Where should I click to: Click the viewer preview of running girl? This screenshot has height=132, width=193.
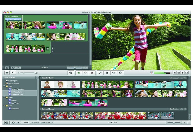pos(141,42)
